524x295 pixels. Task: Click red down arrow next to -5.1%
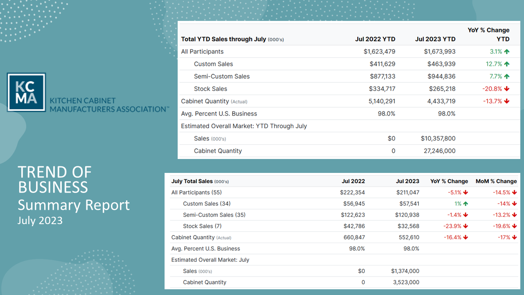click(x=465, y=193)
